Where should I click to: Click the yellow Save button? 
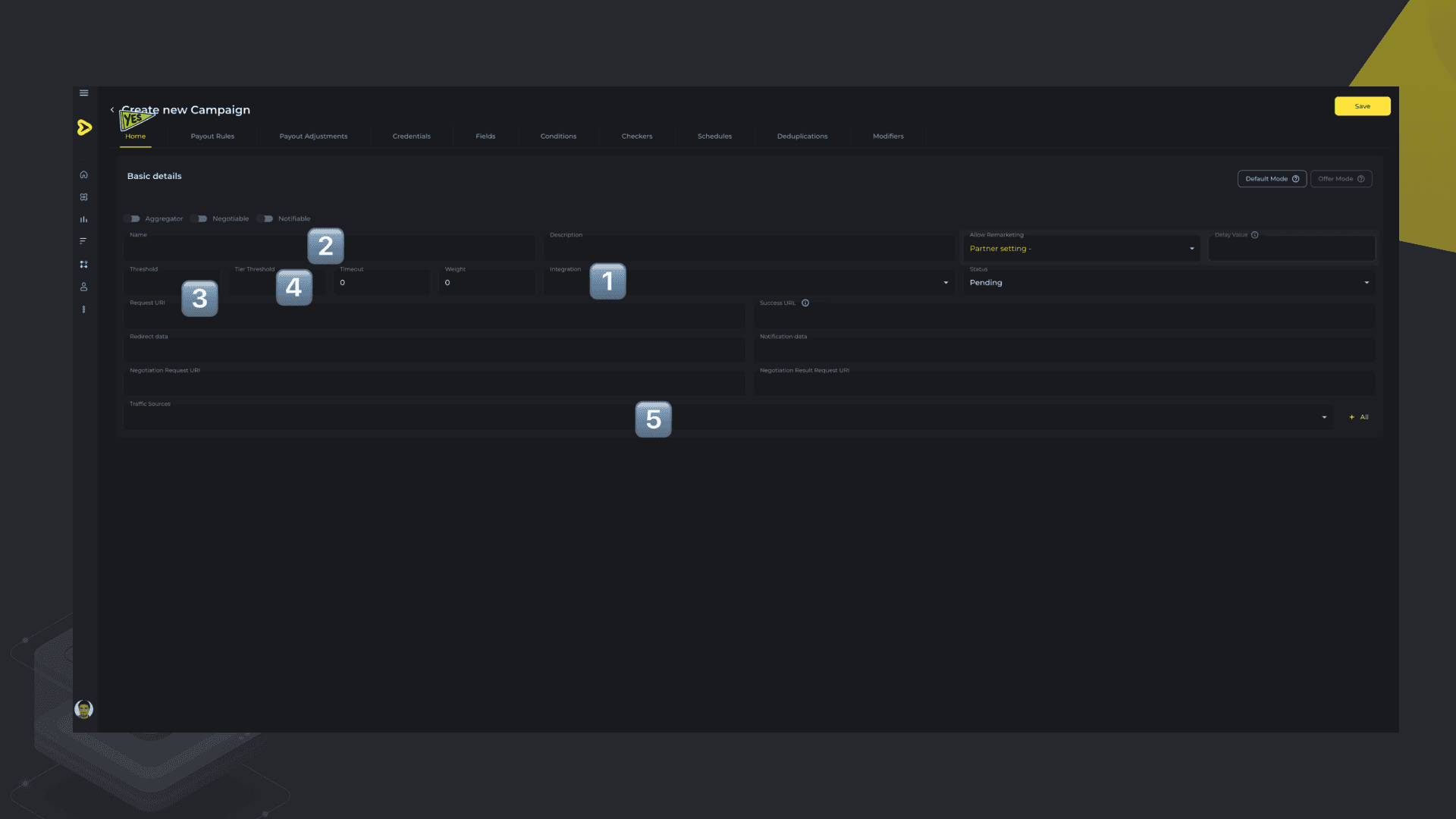coord(1362,106)
